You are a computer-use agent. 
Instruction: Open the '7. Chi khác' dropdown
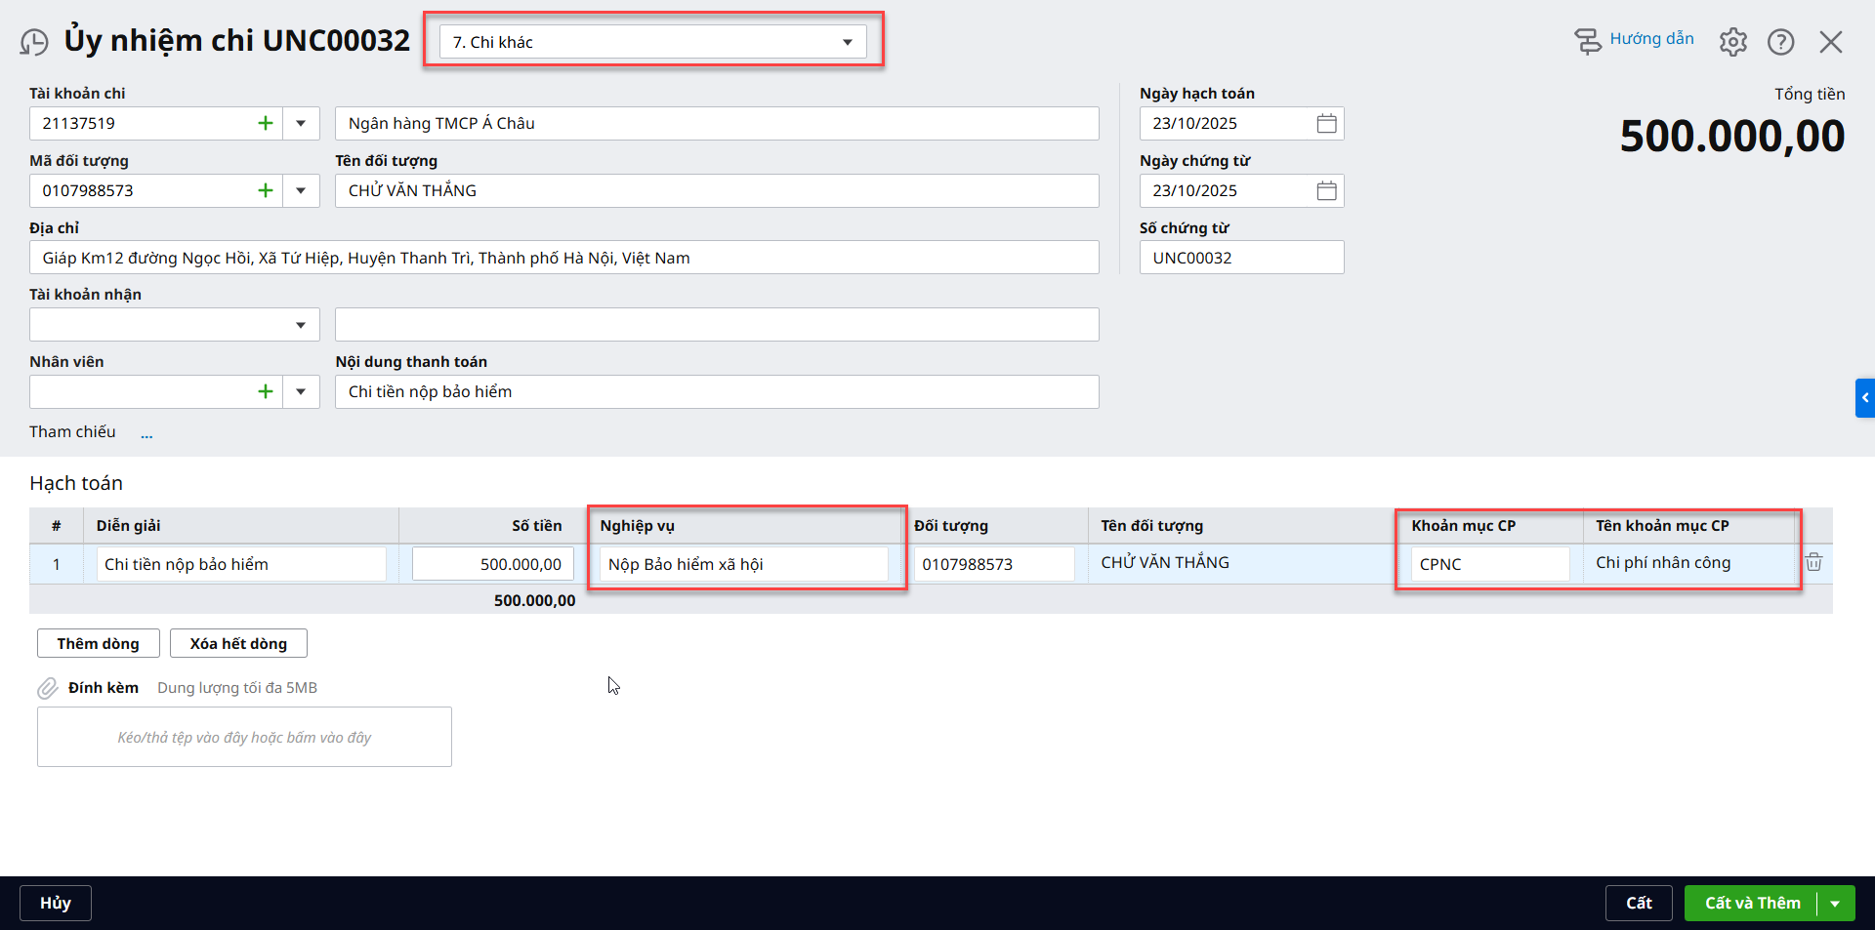(x=652, y=42)
